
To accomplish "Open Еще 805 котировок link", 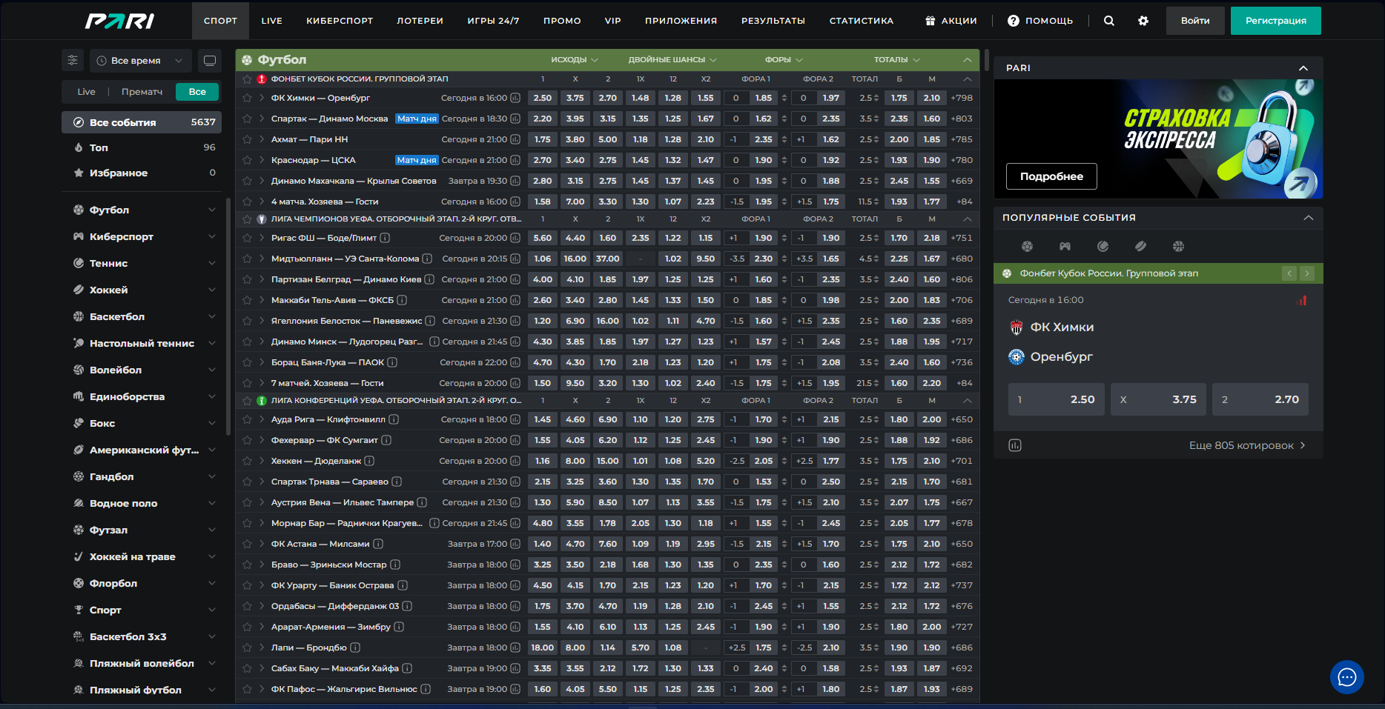I will tap(1247, 445).
